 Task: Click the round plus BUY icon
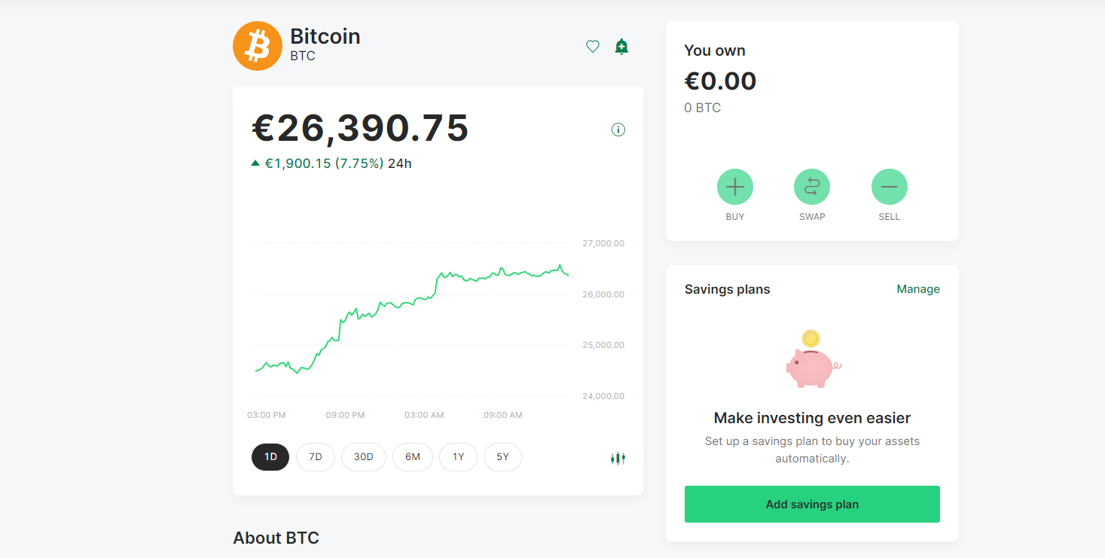pyautogui.click(x=735, y=187)
